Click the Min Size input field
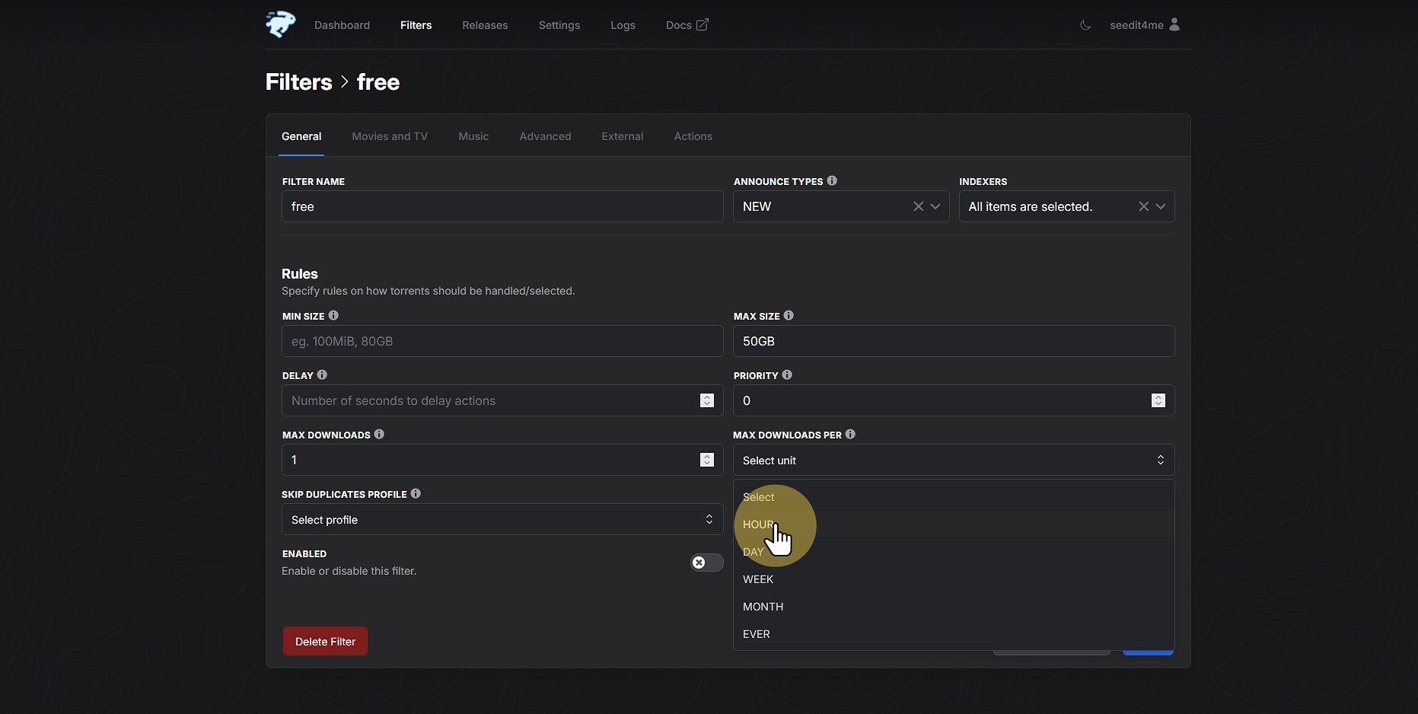 point(502,341)
